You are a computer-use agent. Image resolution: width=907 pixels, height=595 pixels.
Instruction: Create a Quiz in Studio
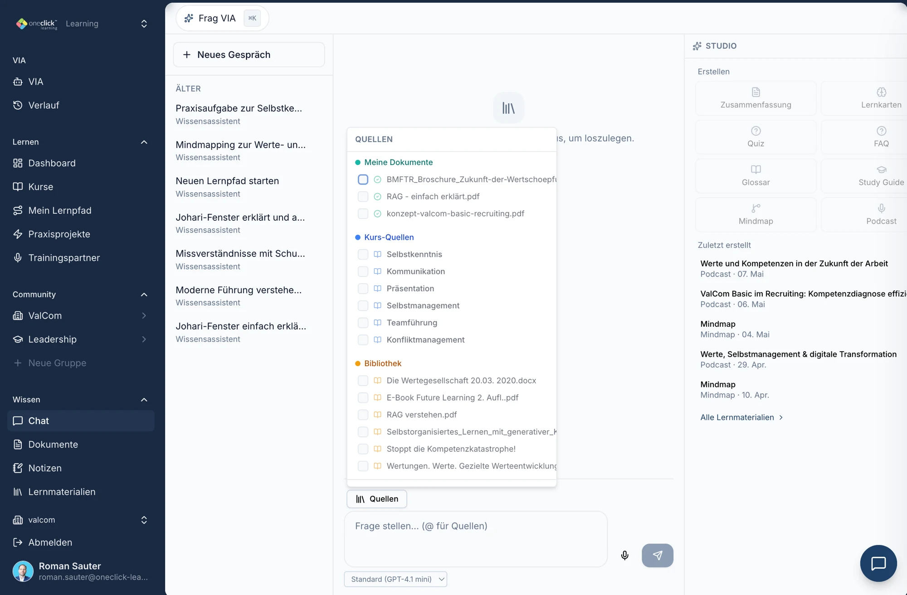click(756, 137)
